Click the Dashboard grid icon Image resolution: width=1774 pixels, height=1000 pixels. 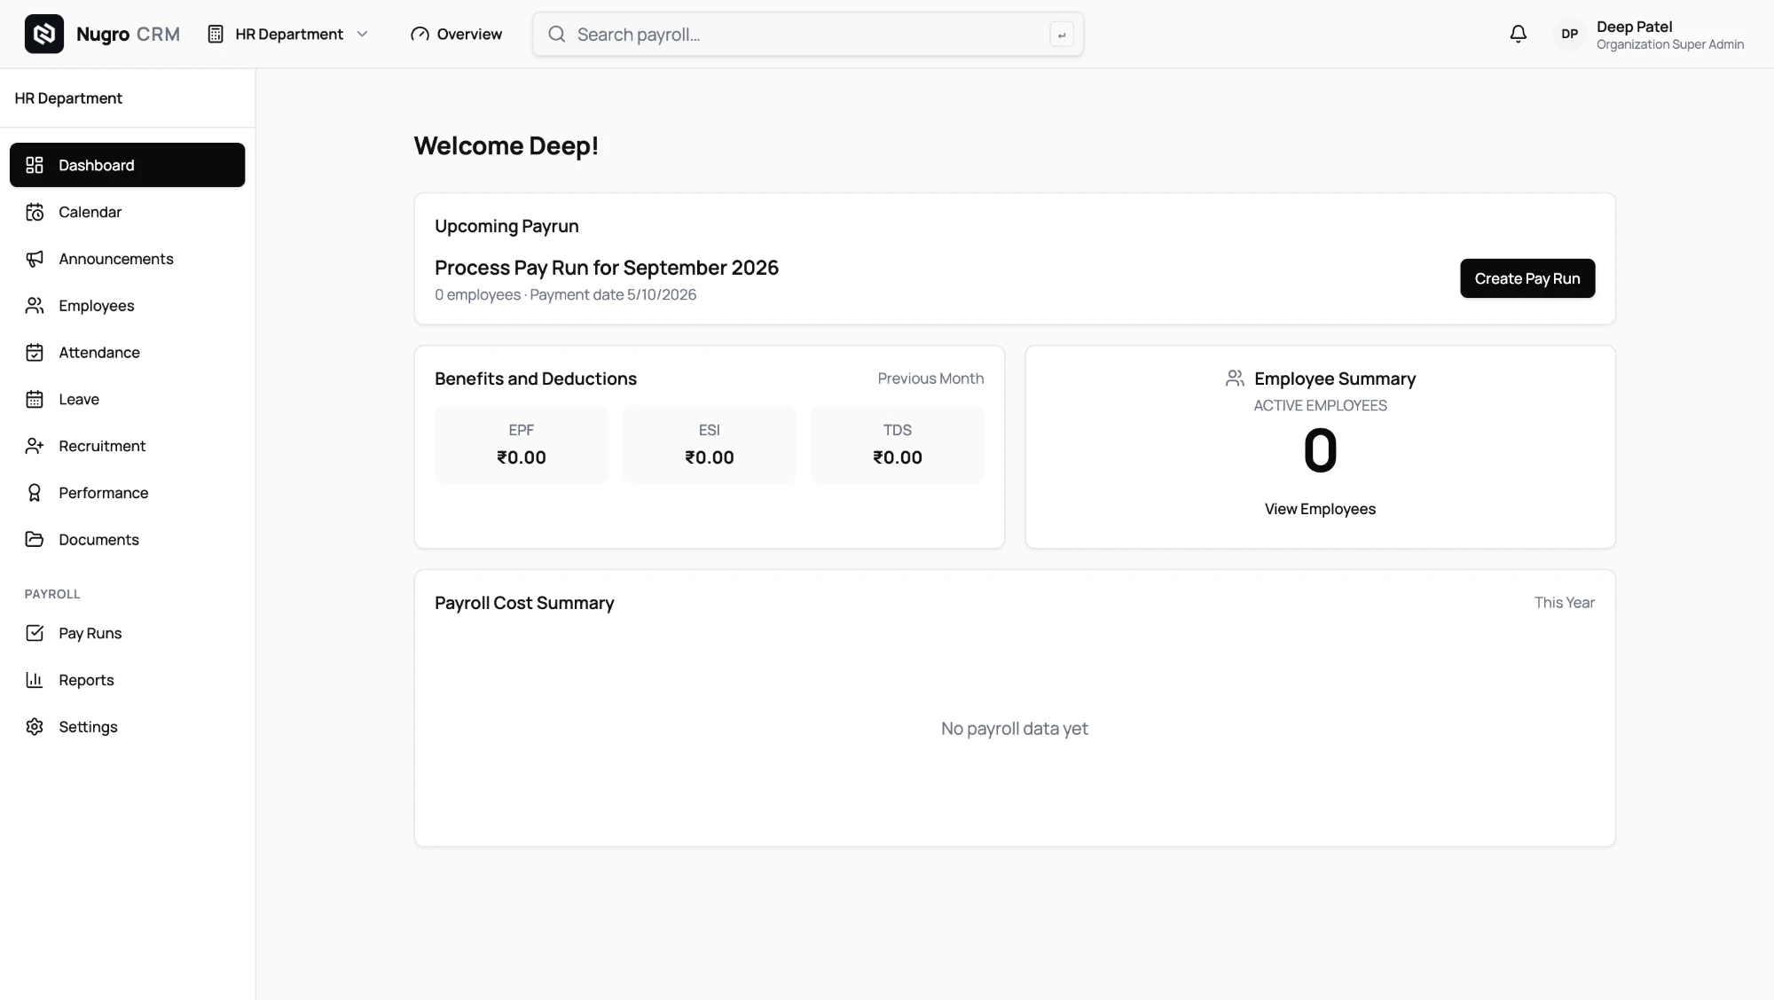tap(35, 165)
